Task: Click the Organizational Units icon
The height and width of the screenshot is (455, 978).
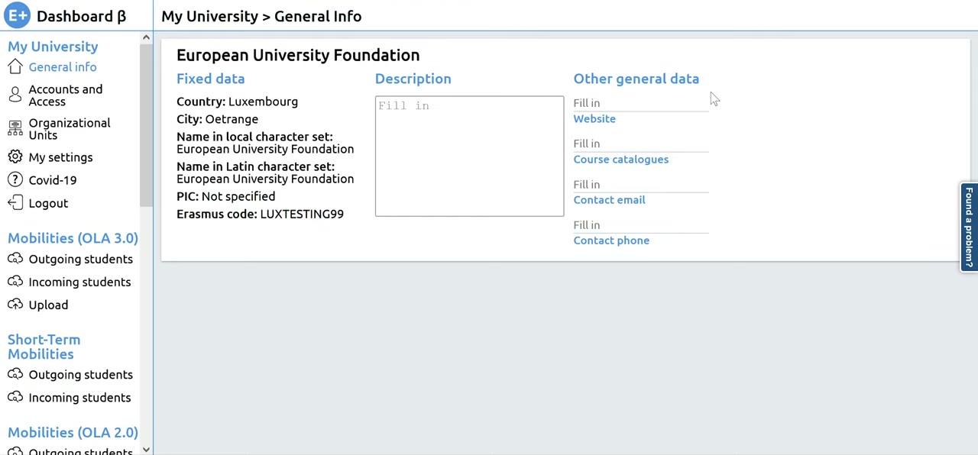Action: [x=15, y=128]
